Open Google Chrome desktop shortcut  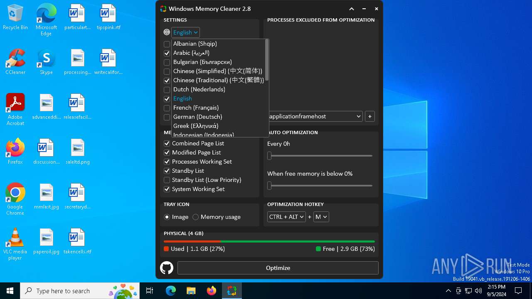coord(15,199)
